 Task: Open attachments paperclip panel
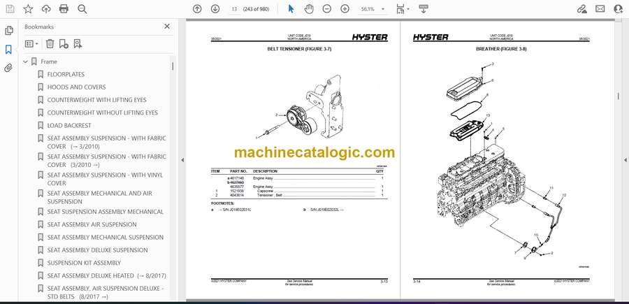click(8, 68)
